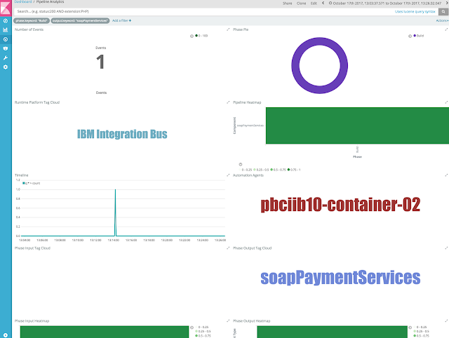Click IBM Integration Bus tag
The width and height of the screenshot is (449, 338).
pos(122,134)
